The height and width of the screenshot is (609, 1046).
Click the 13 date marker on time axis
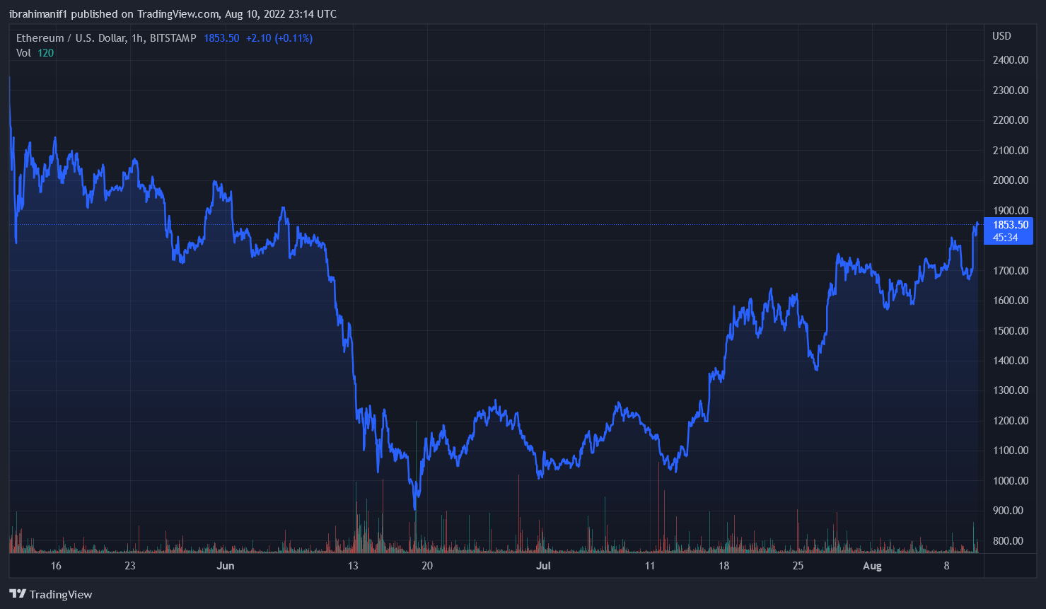(353, 566)
